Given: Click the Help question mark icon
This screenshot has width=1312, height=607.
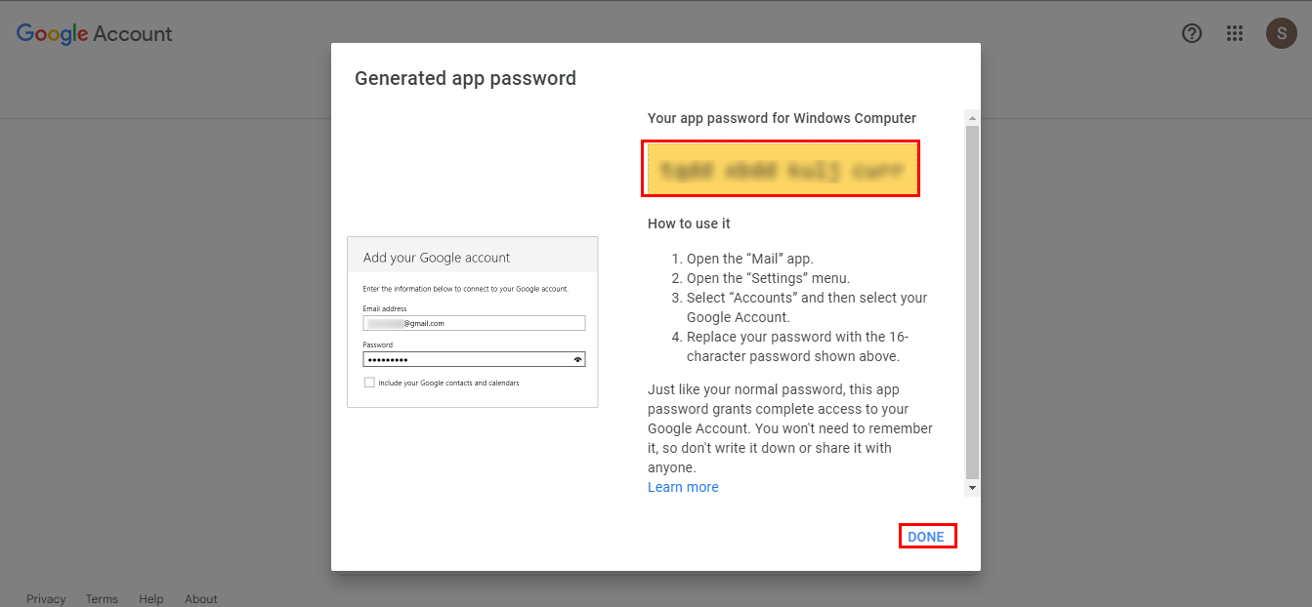Looking at the screenshot, I should (1191, 32).
